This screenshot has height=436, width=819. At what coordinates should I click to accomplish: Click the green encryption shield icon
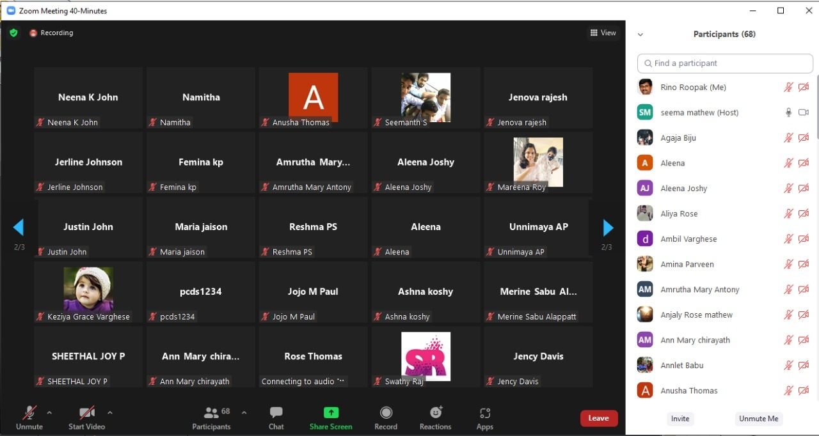point(13,33)
